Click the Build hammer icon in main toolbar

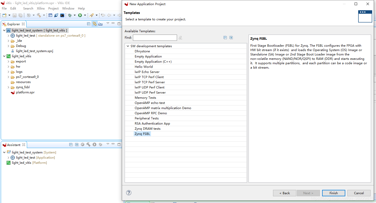(39, 15)
